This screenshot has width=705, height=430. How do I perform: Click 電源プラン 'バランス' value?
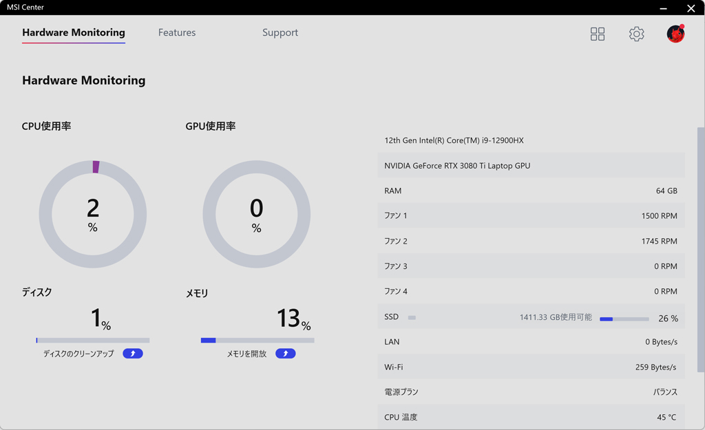665,391
